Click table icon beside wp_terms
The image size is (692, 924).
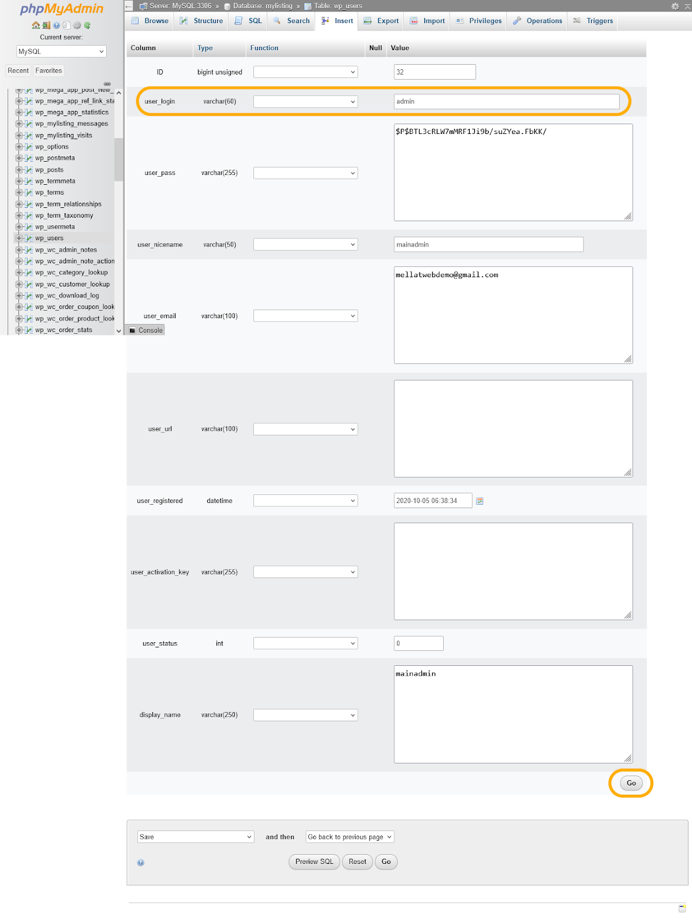pyautogui.click(x=29, y=192)
